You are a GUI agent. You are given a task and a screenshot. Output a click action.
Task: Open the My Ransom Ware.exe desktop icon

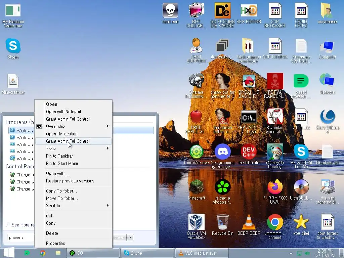click(x=13, y=11)
